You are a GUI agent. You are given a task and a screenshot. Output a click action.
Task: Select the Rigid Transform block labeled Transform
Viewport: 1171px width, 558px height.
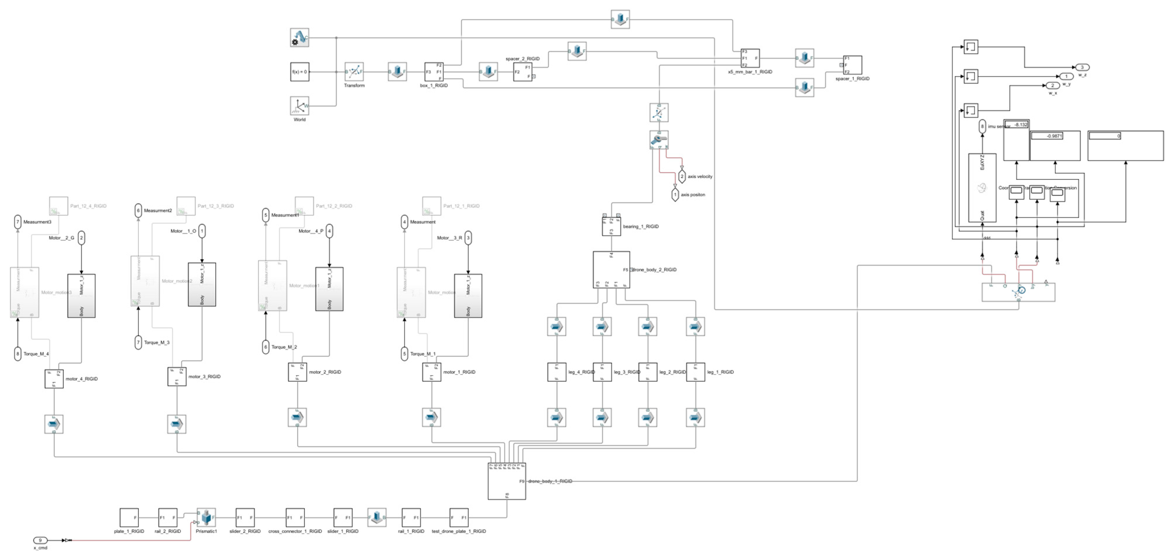(354, 72)
